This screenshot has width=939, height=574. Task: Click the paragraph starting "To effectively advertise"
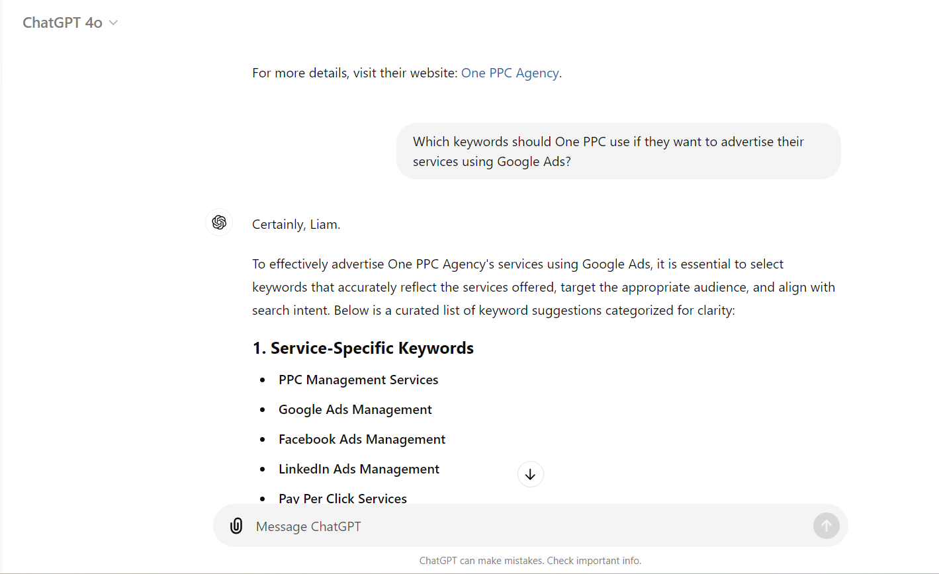[543, 287]
